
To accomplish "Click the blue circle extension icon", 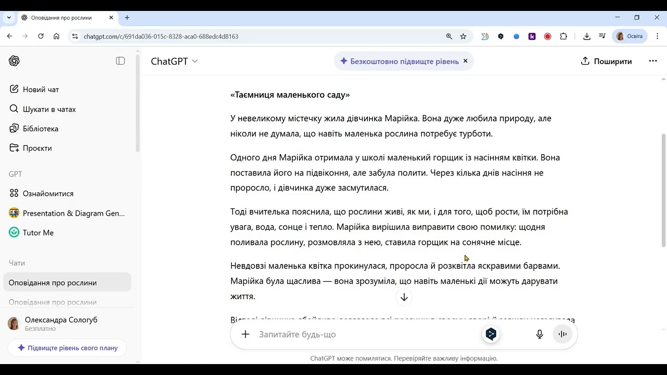I will [x=516, y=36].
